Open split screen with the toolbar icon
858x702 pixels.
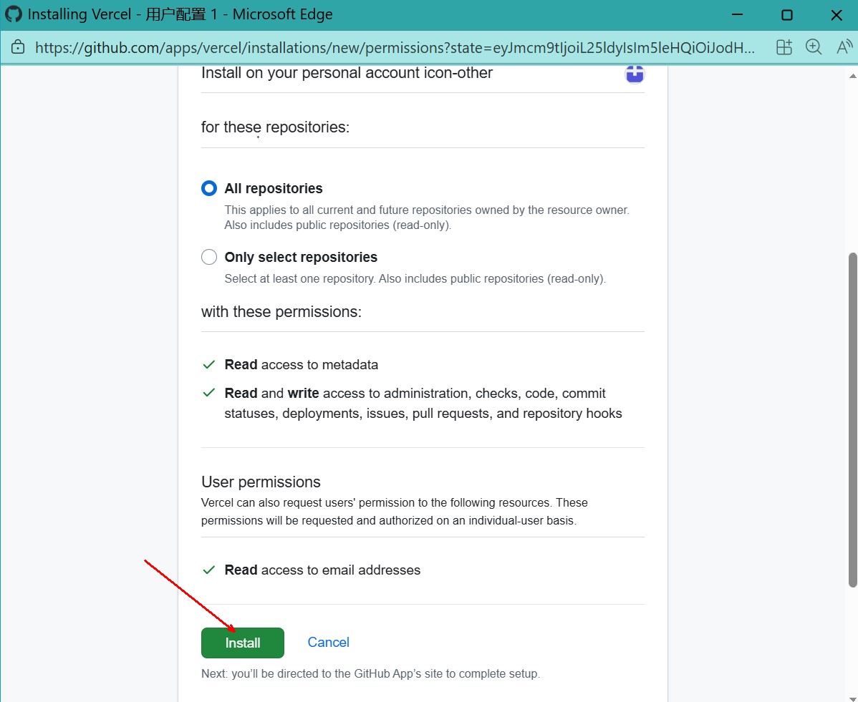[x=784, y=47]
